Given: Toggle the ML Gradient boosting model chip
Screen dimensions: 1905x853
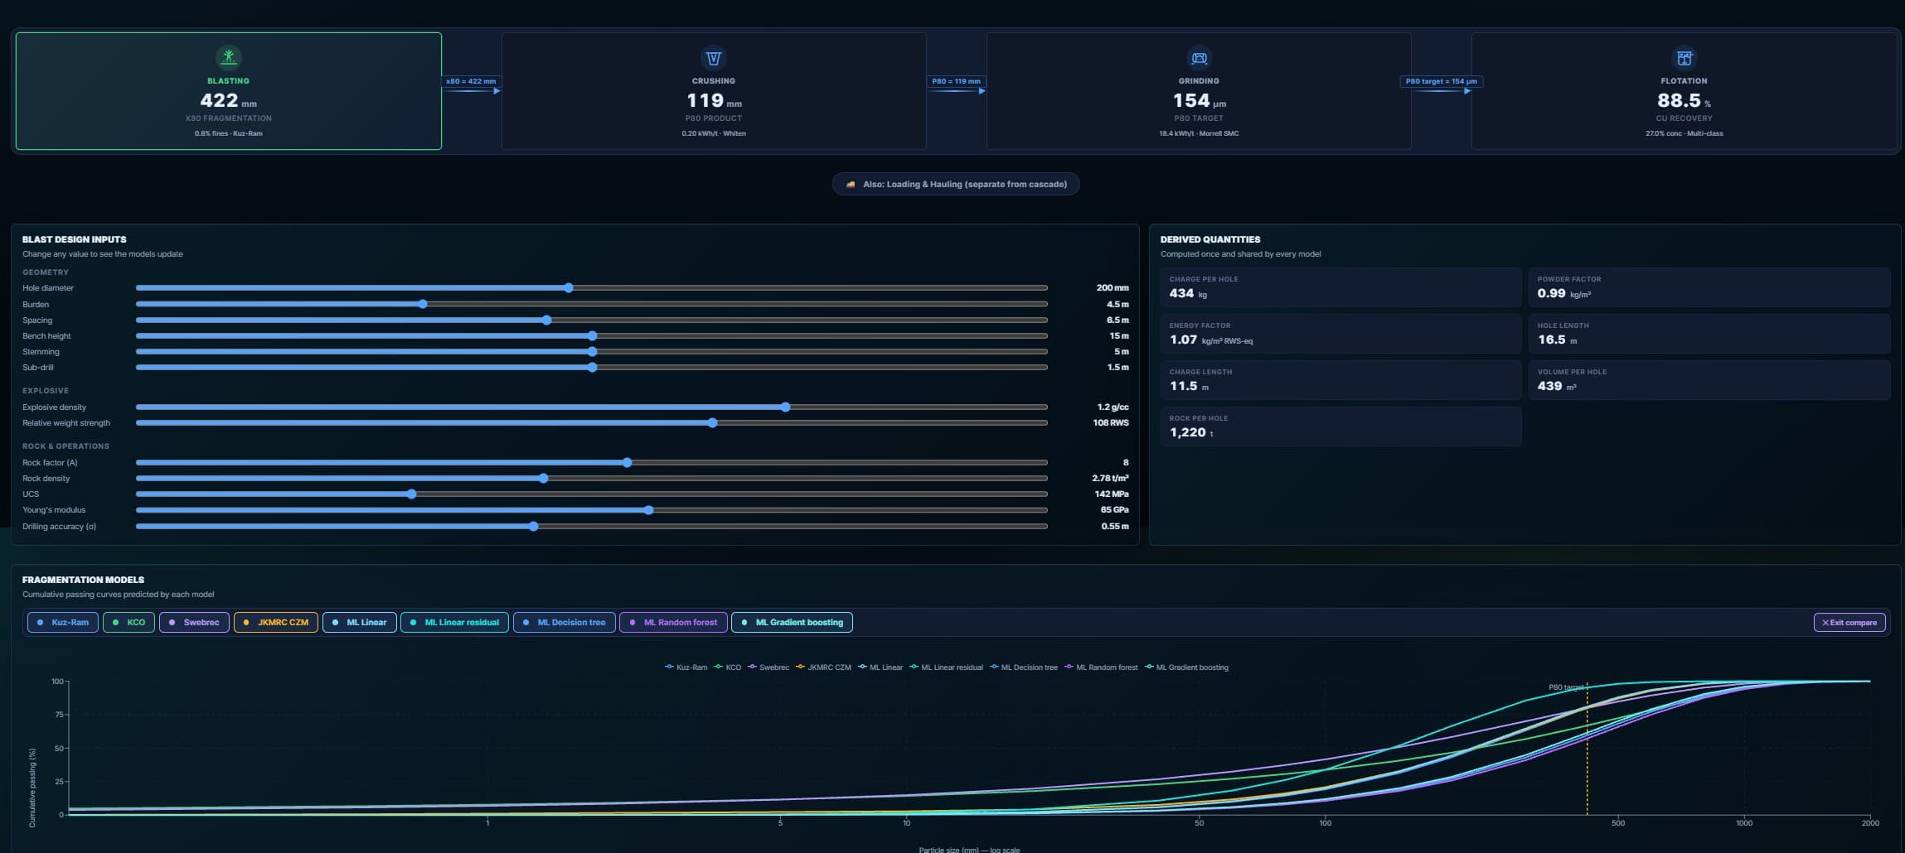Looking at the screenshot, I should click(x=792, y=623).
